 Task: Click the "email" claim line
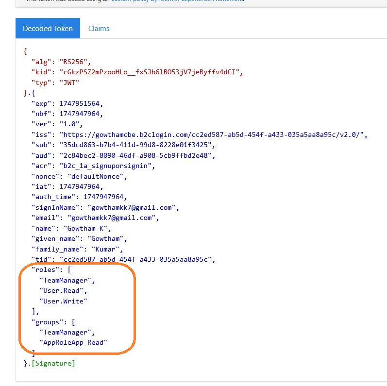(x=95, y=218)
